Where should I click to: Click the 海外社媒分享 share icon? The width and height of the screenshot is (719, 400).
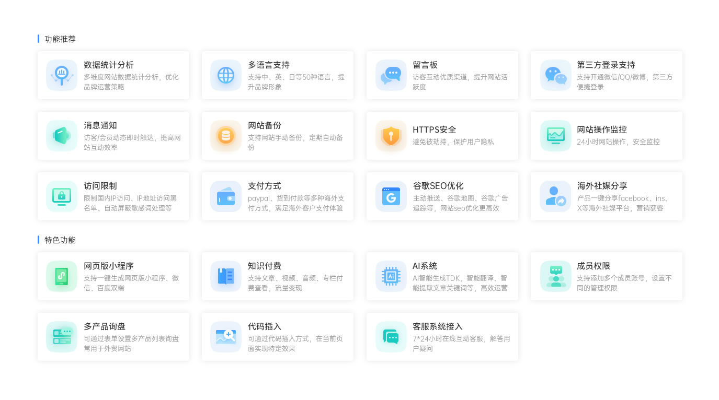click(555, 196)
